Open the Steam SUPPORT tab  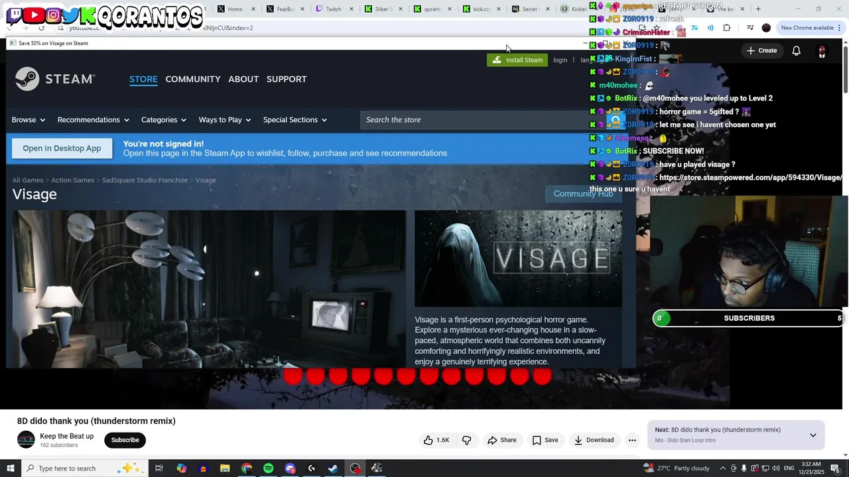pos(287,79)
